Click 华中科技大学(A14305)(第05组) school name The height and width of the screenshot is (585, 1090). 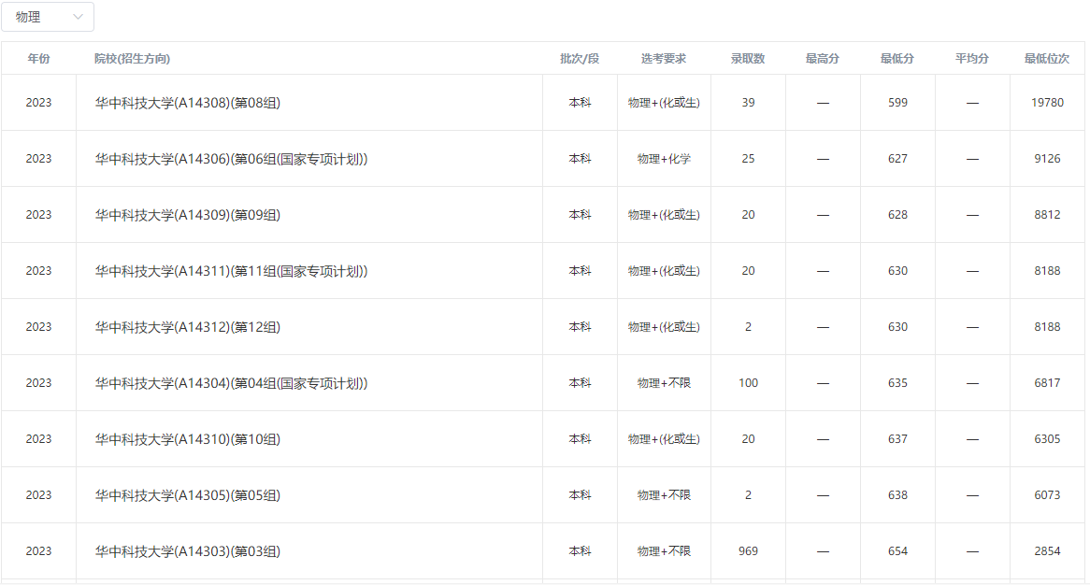pos(187,495)
